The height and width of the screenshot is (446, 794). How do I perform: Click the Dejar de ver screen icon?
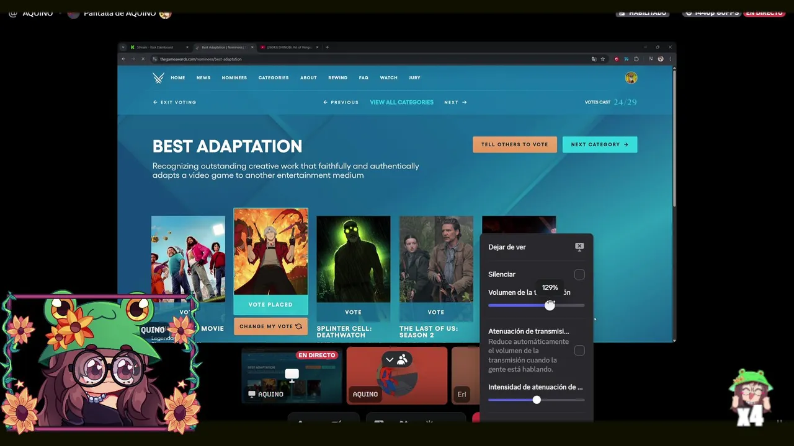tap(579, 247)
